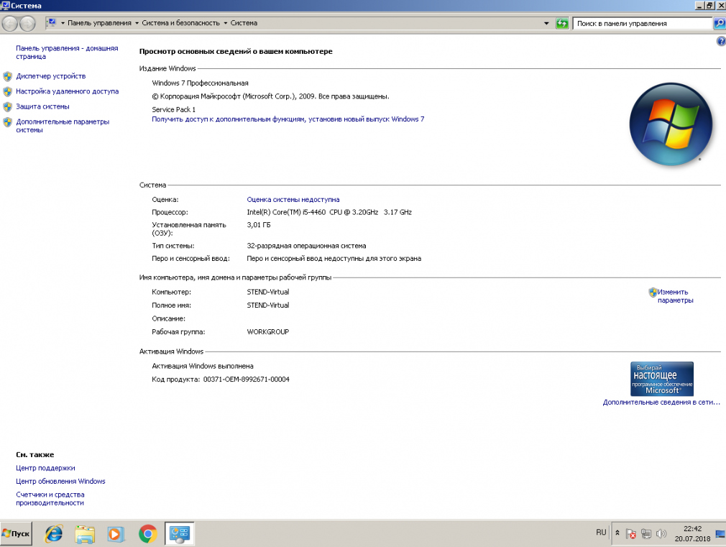This screenshot has width=726, height=547.
Task: Click the Microsoft Corp. 2009 copyright line
Action: coord(270,97)
